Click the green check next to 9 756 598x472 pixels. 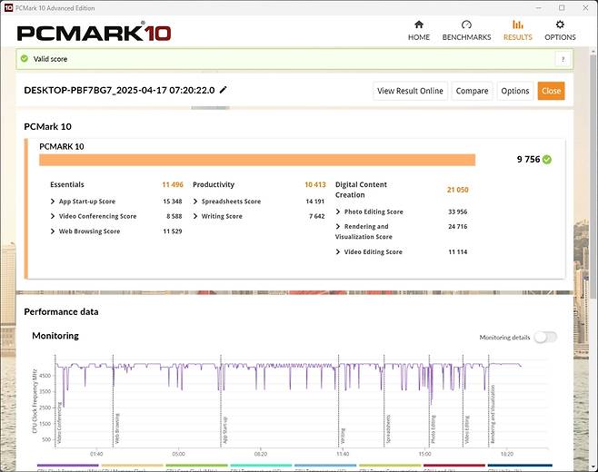click(x=547, y=160)
